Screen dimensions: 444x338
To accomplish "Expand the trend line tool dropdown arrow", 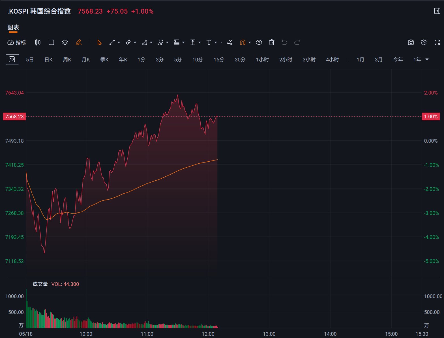I will click(x=119, y=42).
